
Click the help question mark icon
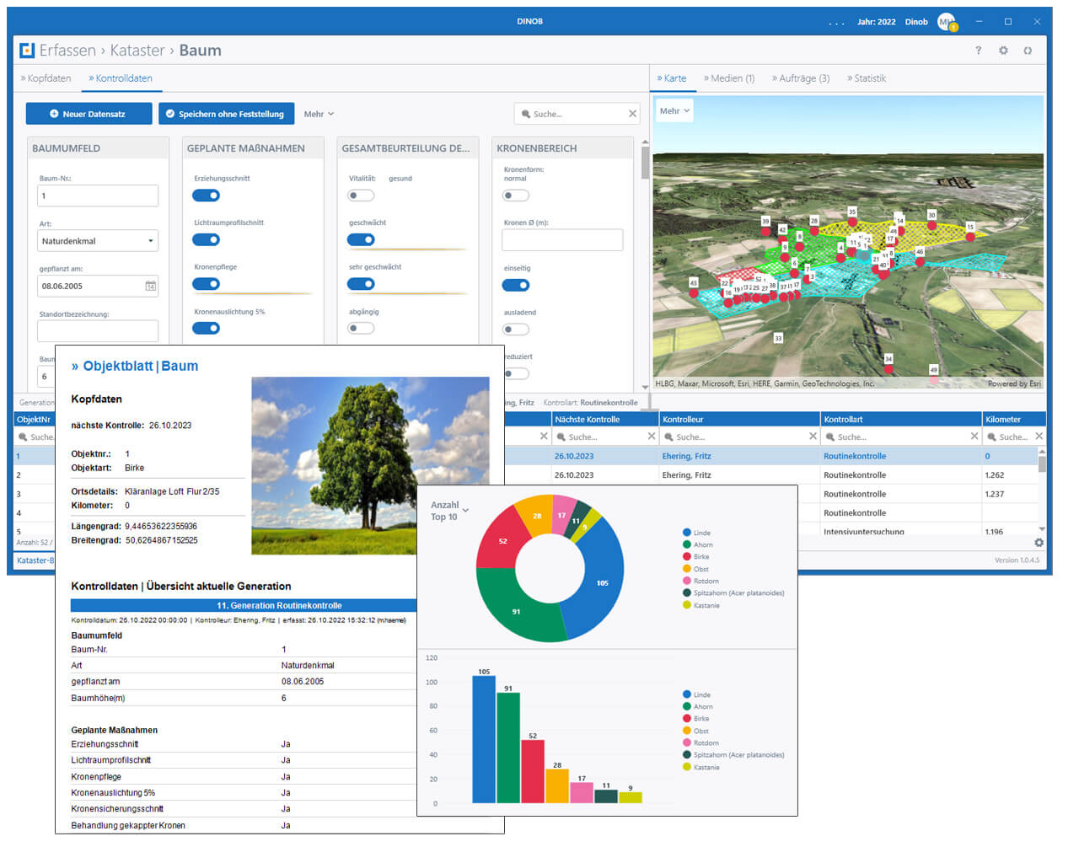pos(978,51)
